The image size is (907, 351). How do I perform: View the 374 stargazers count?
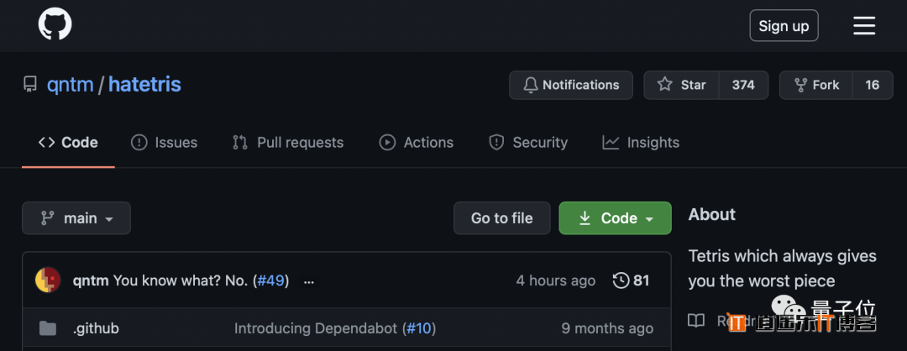click(x=743, y=85)
